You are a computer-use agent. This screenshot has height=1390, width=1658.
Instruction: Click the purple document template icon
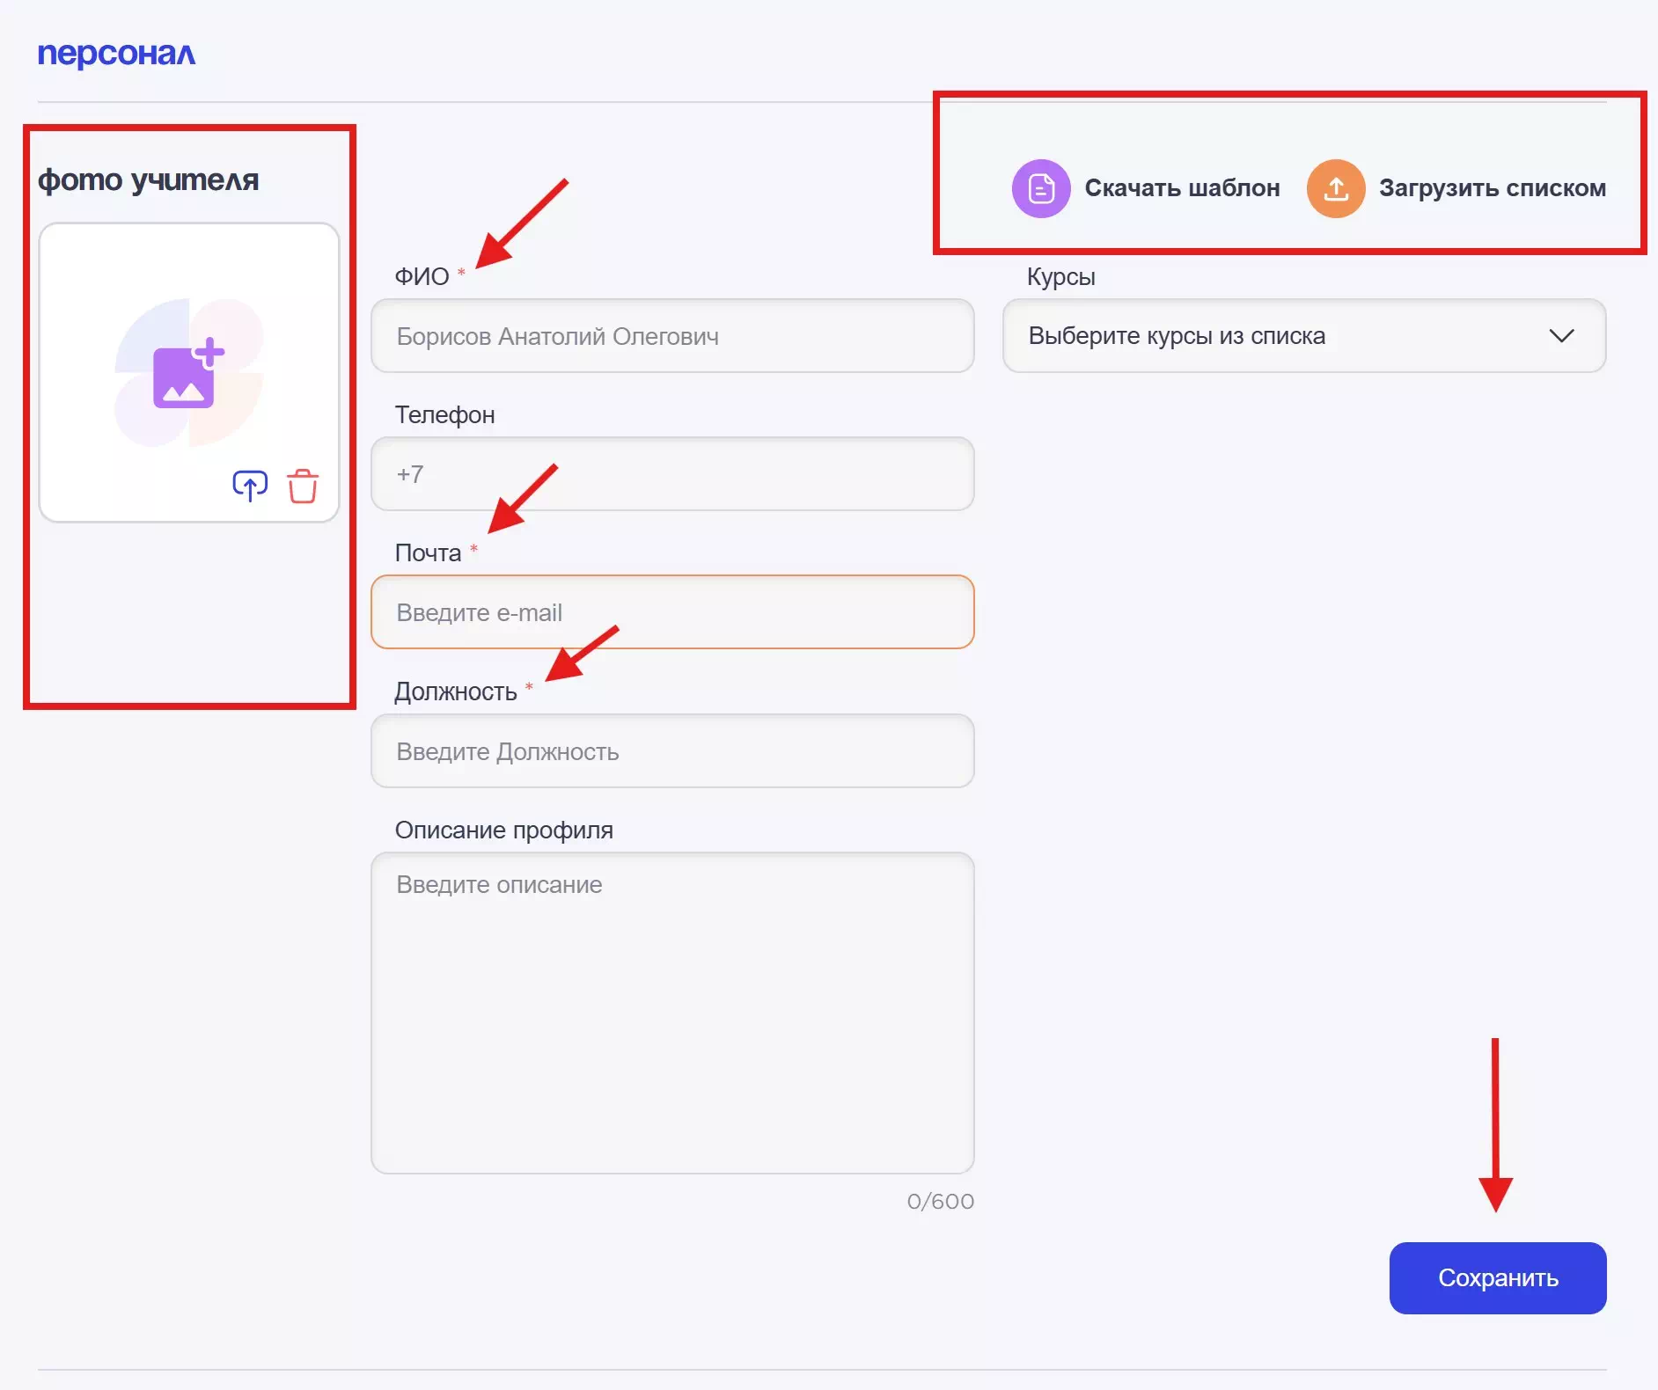coord(1041,188)
